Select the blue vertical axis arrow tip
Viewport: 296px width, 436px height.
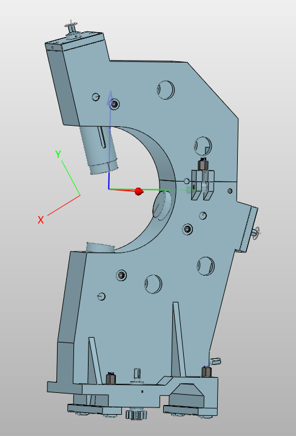click(x=110, y=97)
